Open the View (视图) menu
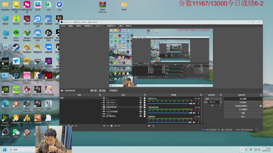The image size is (273, 153). (79, 26)
